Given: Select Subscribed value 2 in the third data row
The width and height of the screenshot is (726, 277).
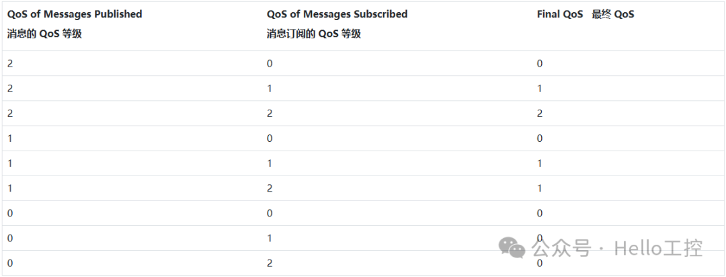Looking at the screenshot, I should pyautogui.click(x=270, y=113).
